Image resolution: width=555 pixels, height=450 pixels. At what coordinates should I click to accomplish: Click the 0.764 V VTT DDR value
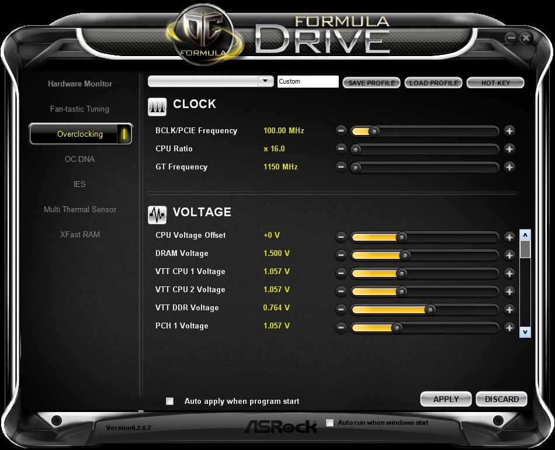pyautogui.click(x=276, y=307)
